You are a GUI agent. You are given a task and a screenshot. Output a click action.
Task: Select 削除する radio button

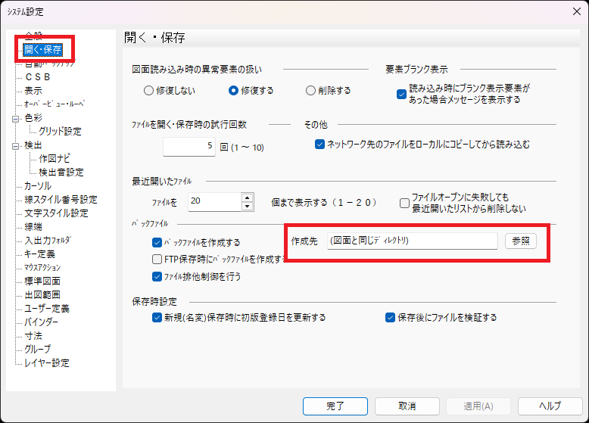pos(310,91)
